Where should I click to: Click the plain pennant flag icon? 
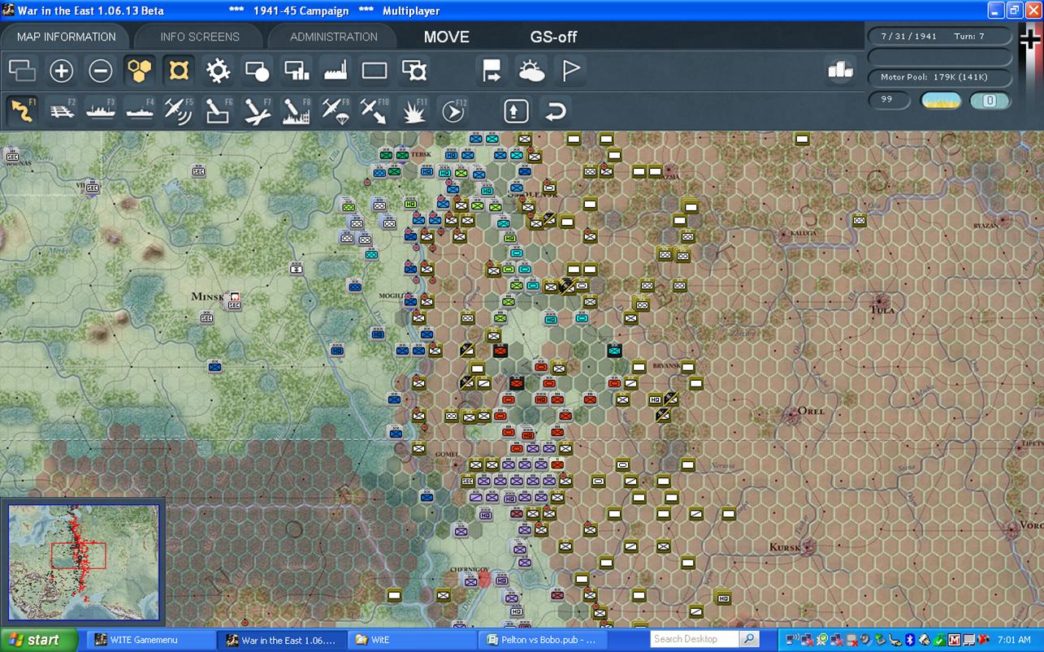(571, 71)
